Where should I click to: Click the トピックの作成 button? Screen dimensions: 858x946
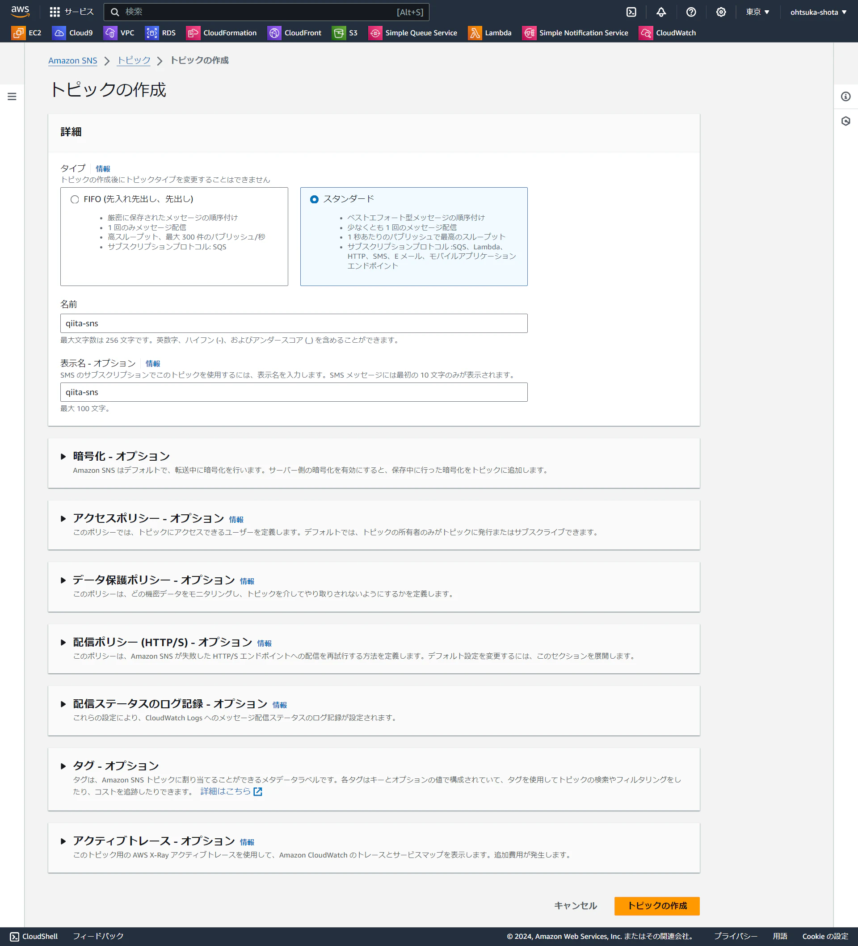656,906
